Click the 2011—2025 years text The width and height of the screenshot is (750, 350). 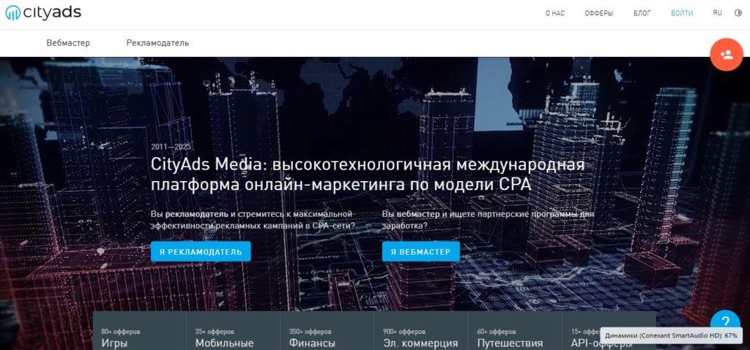point(171,147)
